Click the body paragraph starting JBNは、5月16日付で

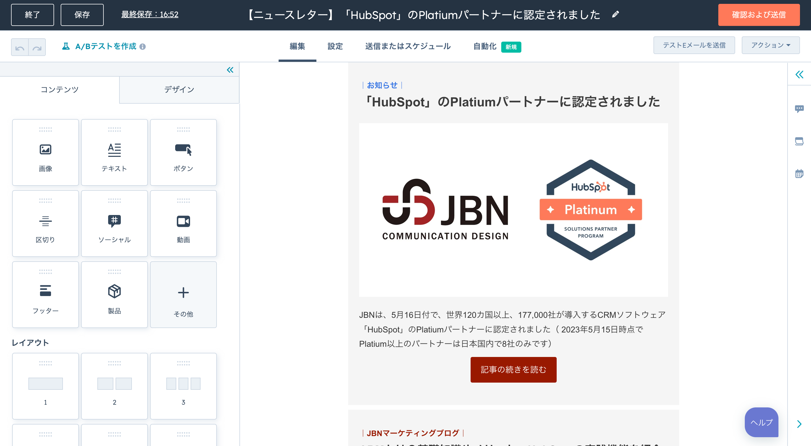click(x=512, y=329)
